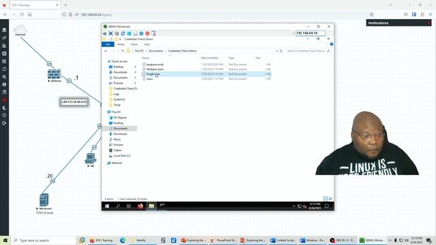Open the Home ribbon tab

121,44
